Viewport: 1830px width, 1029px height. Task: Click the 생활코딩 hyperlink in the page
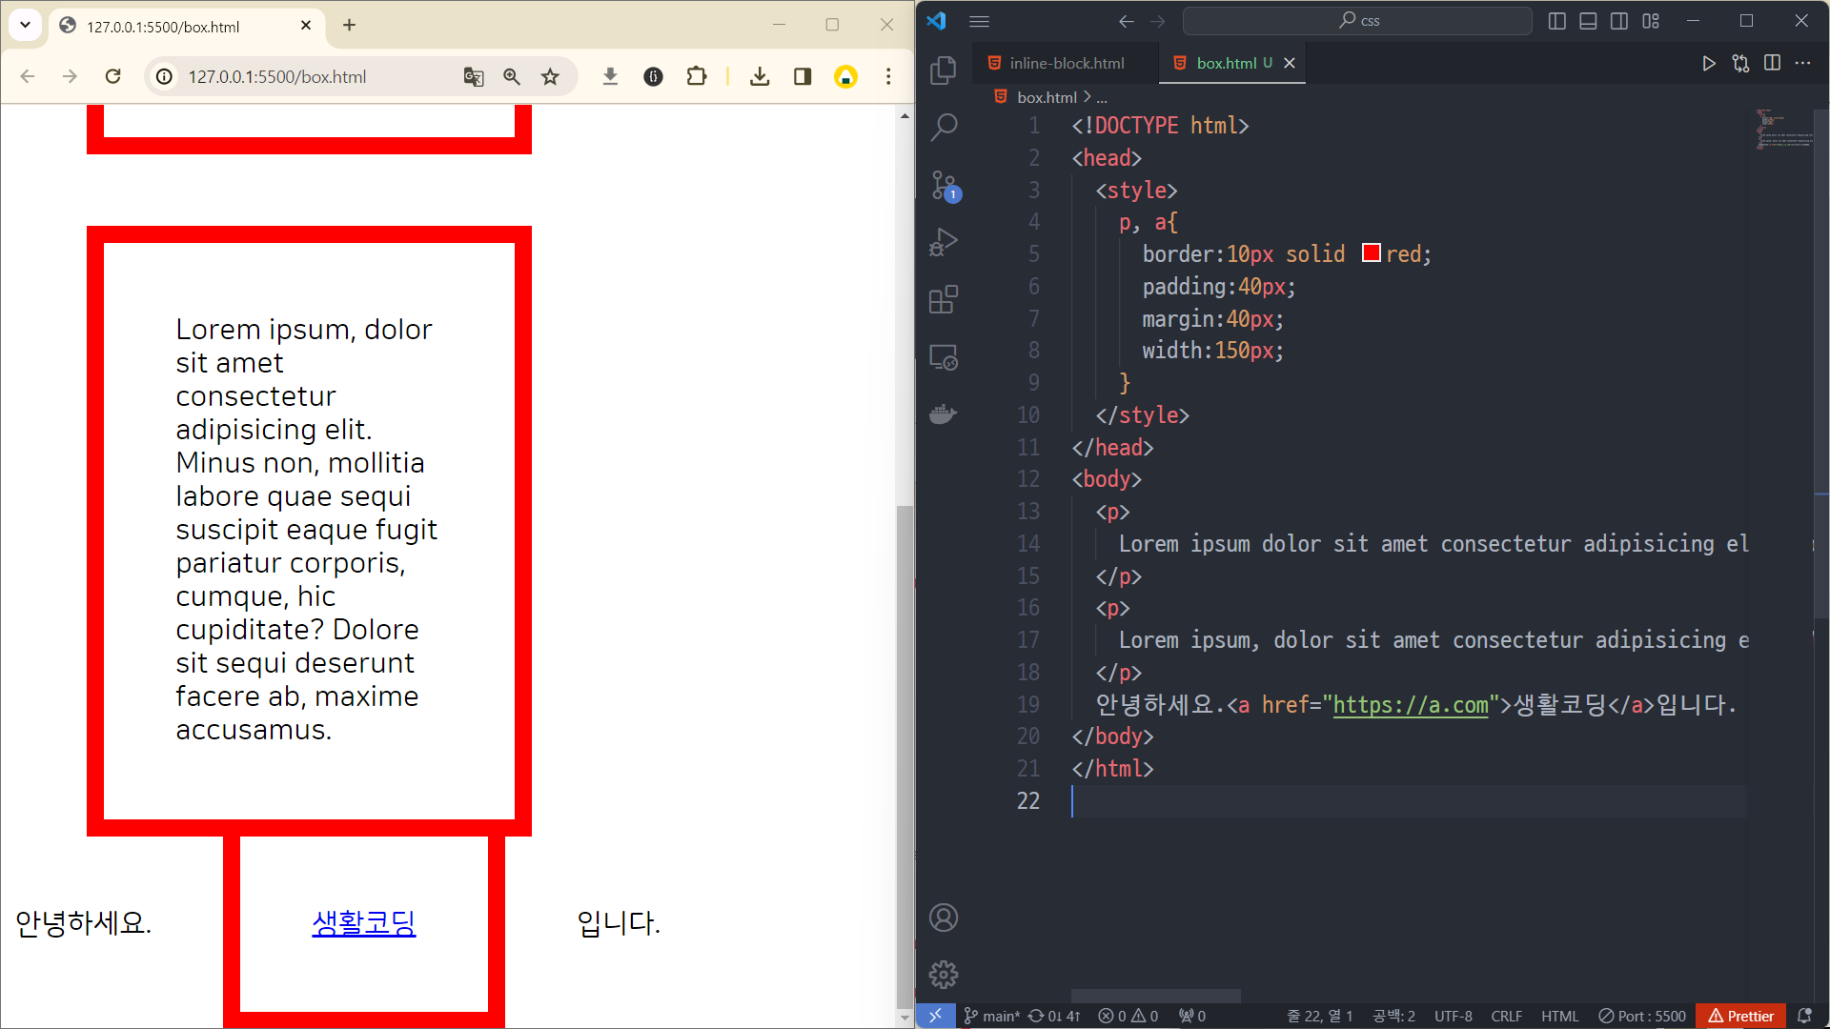(364, 922)
